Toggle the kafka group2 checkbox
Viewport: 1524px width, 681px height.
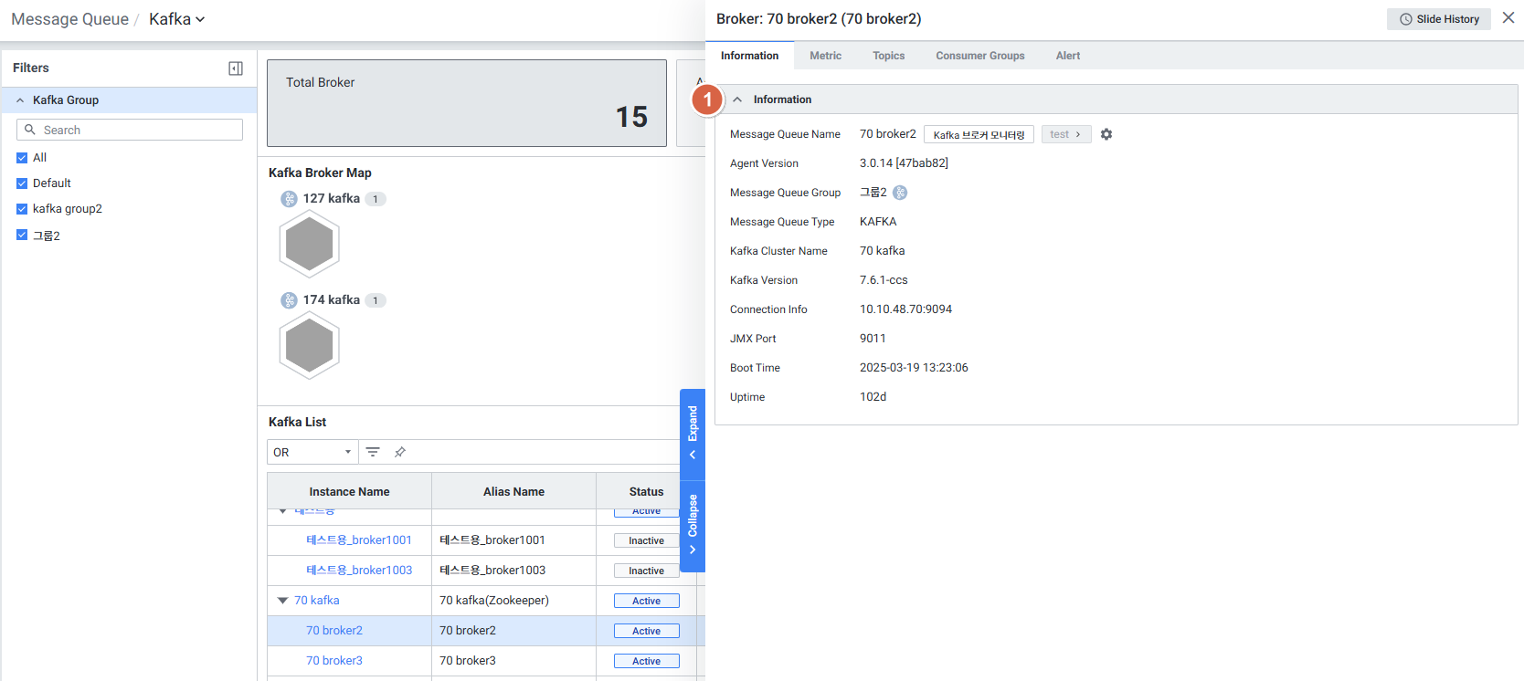coord(22,209)
